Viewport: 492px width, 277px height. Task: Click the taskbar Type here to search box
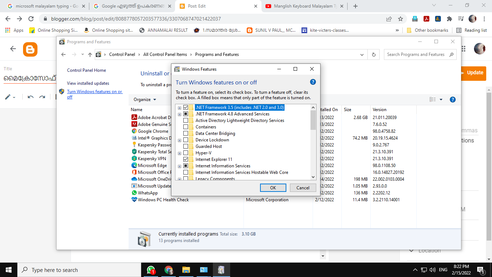(x=79, y=270)
